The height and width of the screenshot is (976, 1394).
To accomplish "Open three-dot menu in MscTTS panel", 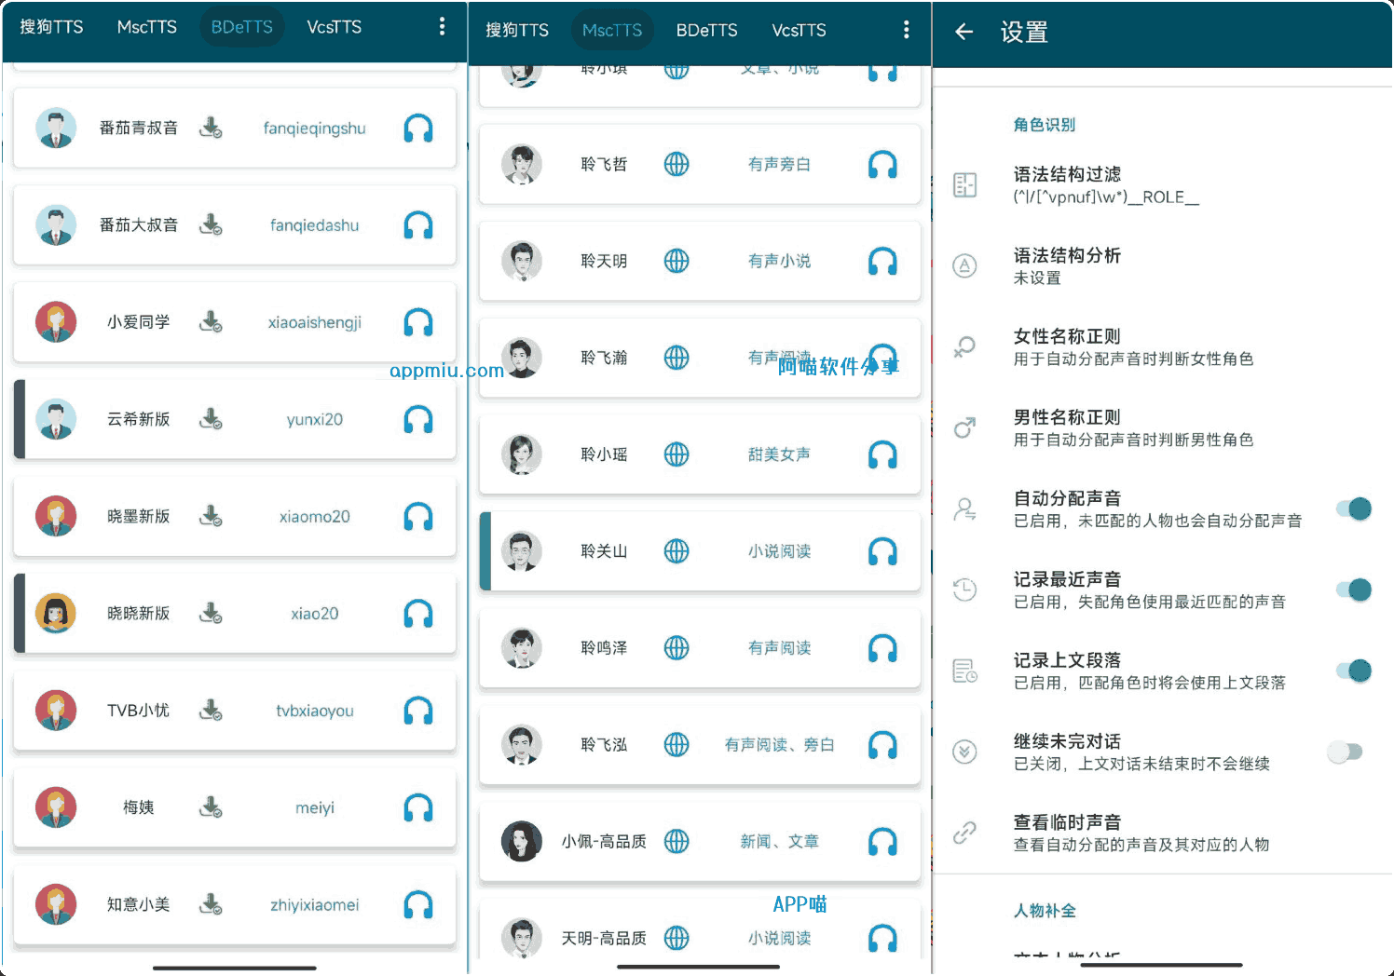I will (x=906, y=30).
